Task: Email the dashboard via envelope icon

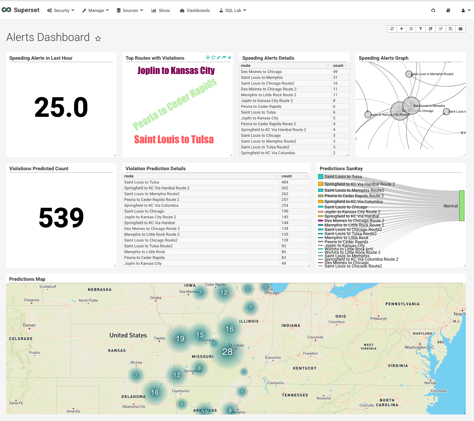Action: [x=460, y=29]
